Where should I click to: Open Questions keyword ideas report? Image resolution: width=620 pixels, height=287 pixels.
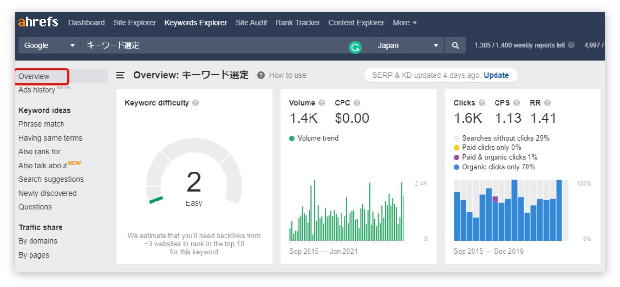click(35, 207)
